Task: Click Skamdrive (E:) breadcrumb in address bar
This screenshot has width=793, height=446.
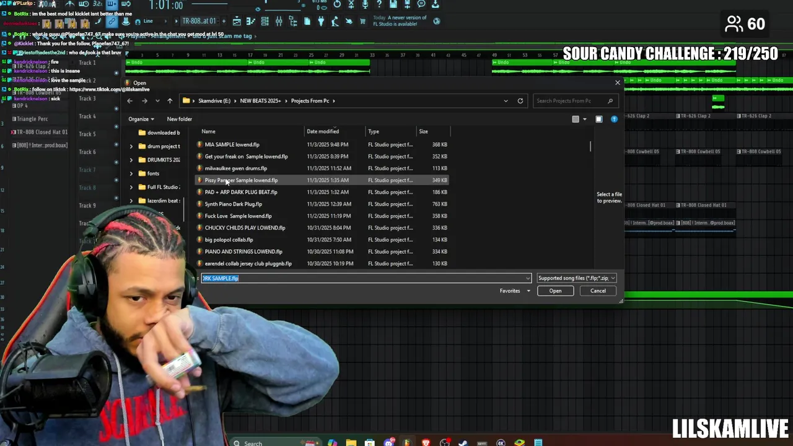Action: tap(214, 101)
